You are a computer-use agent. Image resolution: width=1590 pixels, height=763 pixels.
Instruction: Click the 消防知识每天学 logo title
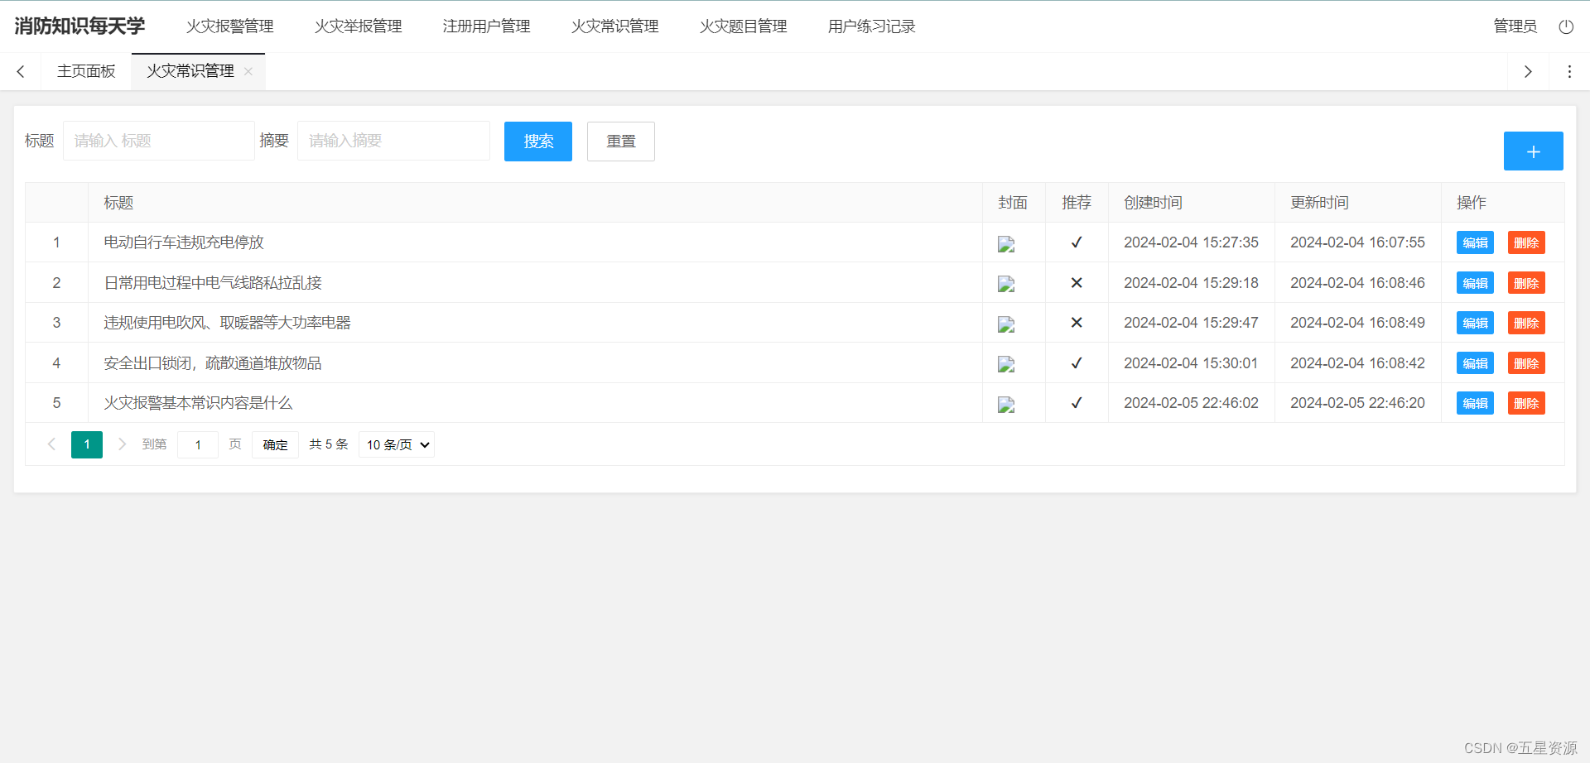click(x=79, y=26)
